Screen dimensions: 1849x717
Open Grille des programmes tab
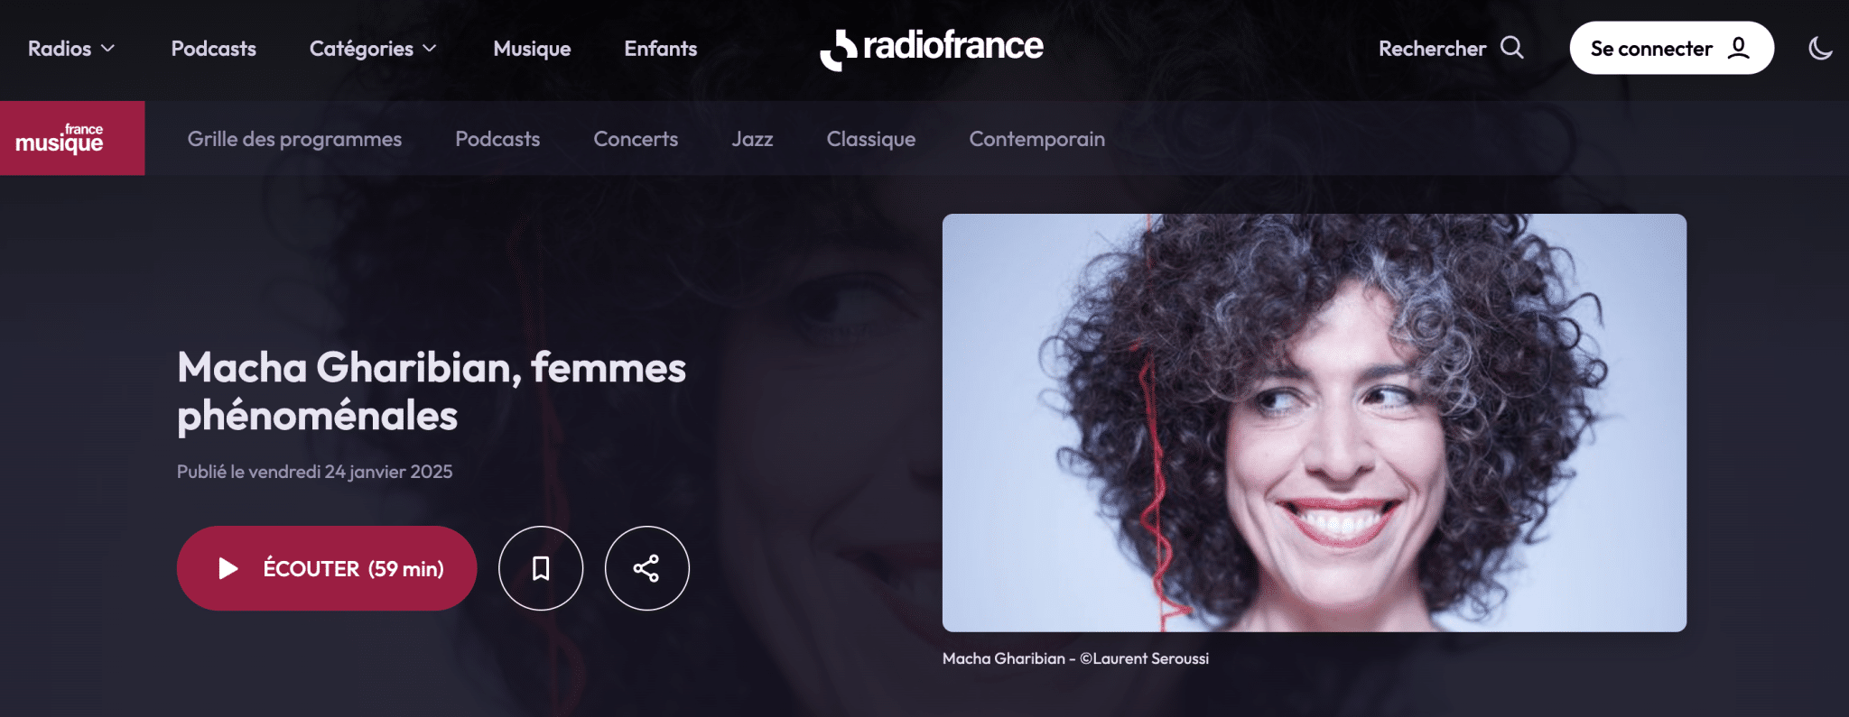pos(294,139)
